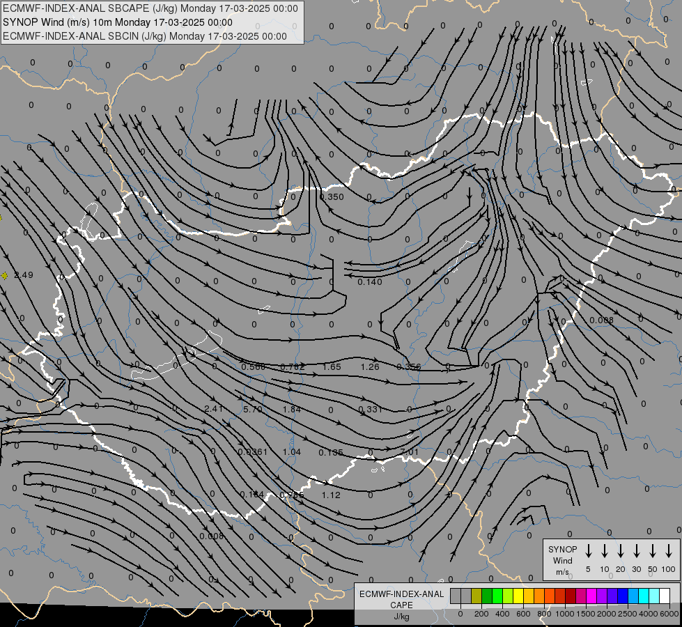Click the 'm/s' unit in wind legend

coord(562,572)
